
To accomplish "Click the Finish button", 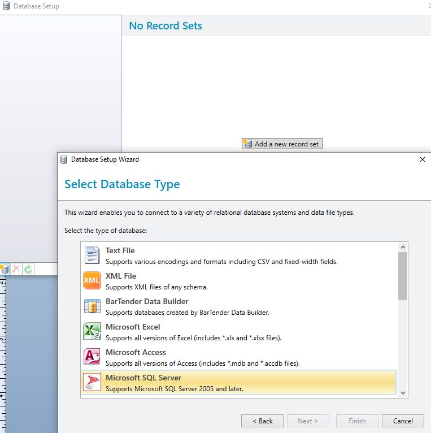I will (357, 421).
